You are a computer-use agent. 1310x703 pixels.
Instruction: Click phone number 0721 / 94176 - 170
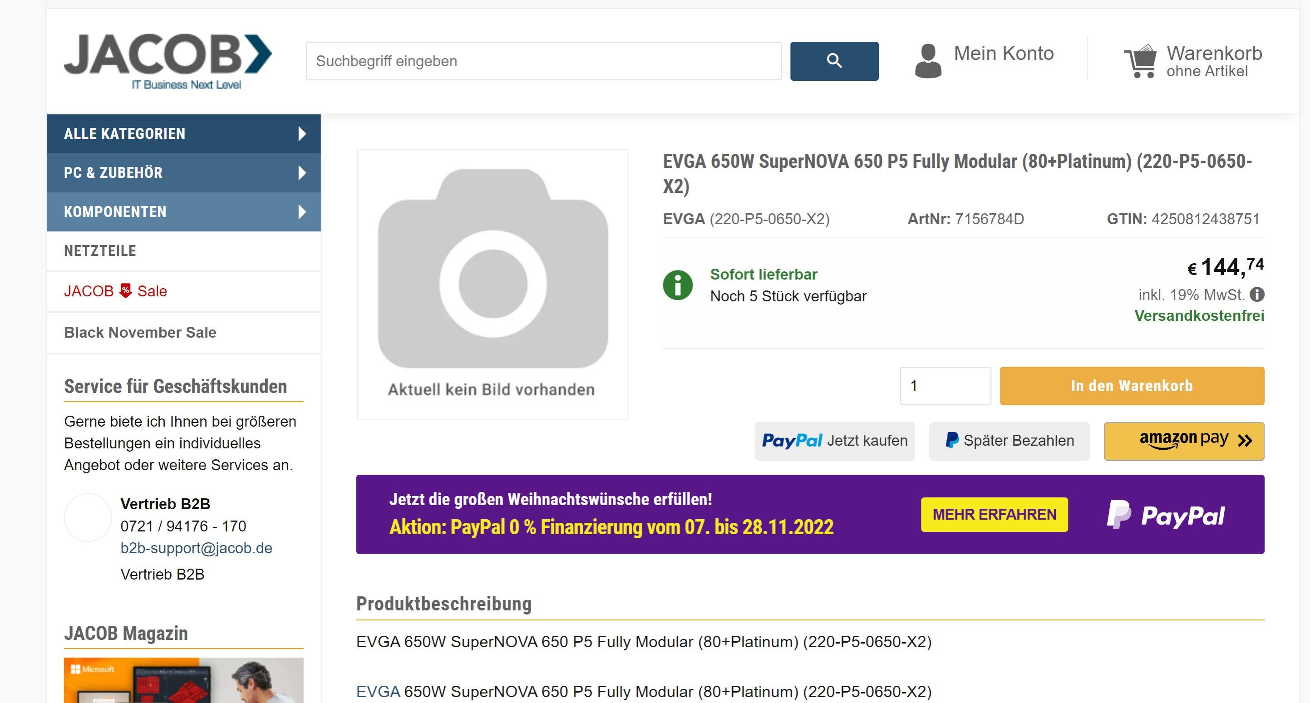[183, 526]
